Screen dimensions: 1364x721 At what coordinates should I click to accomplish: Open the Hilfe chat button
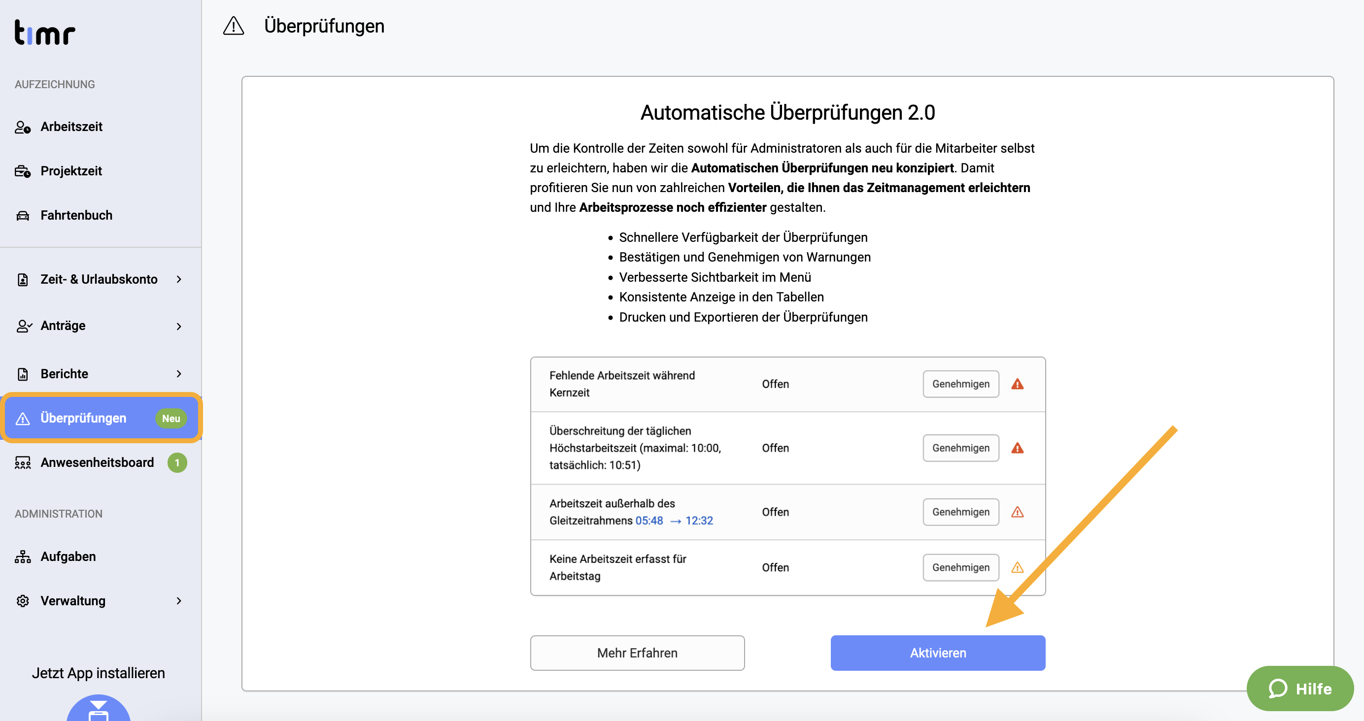point(1300,688)
